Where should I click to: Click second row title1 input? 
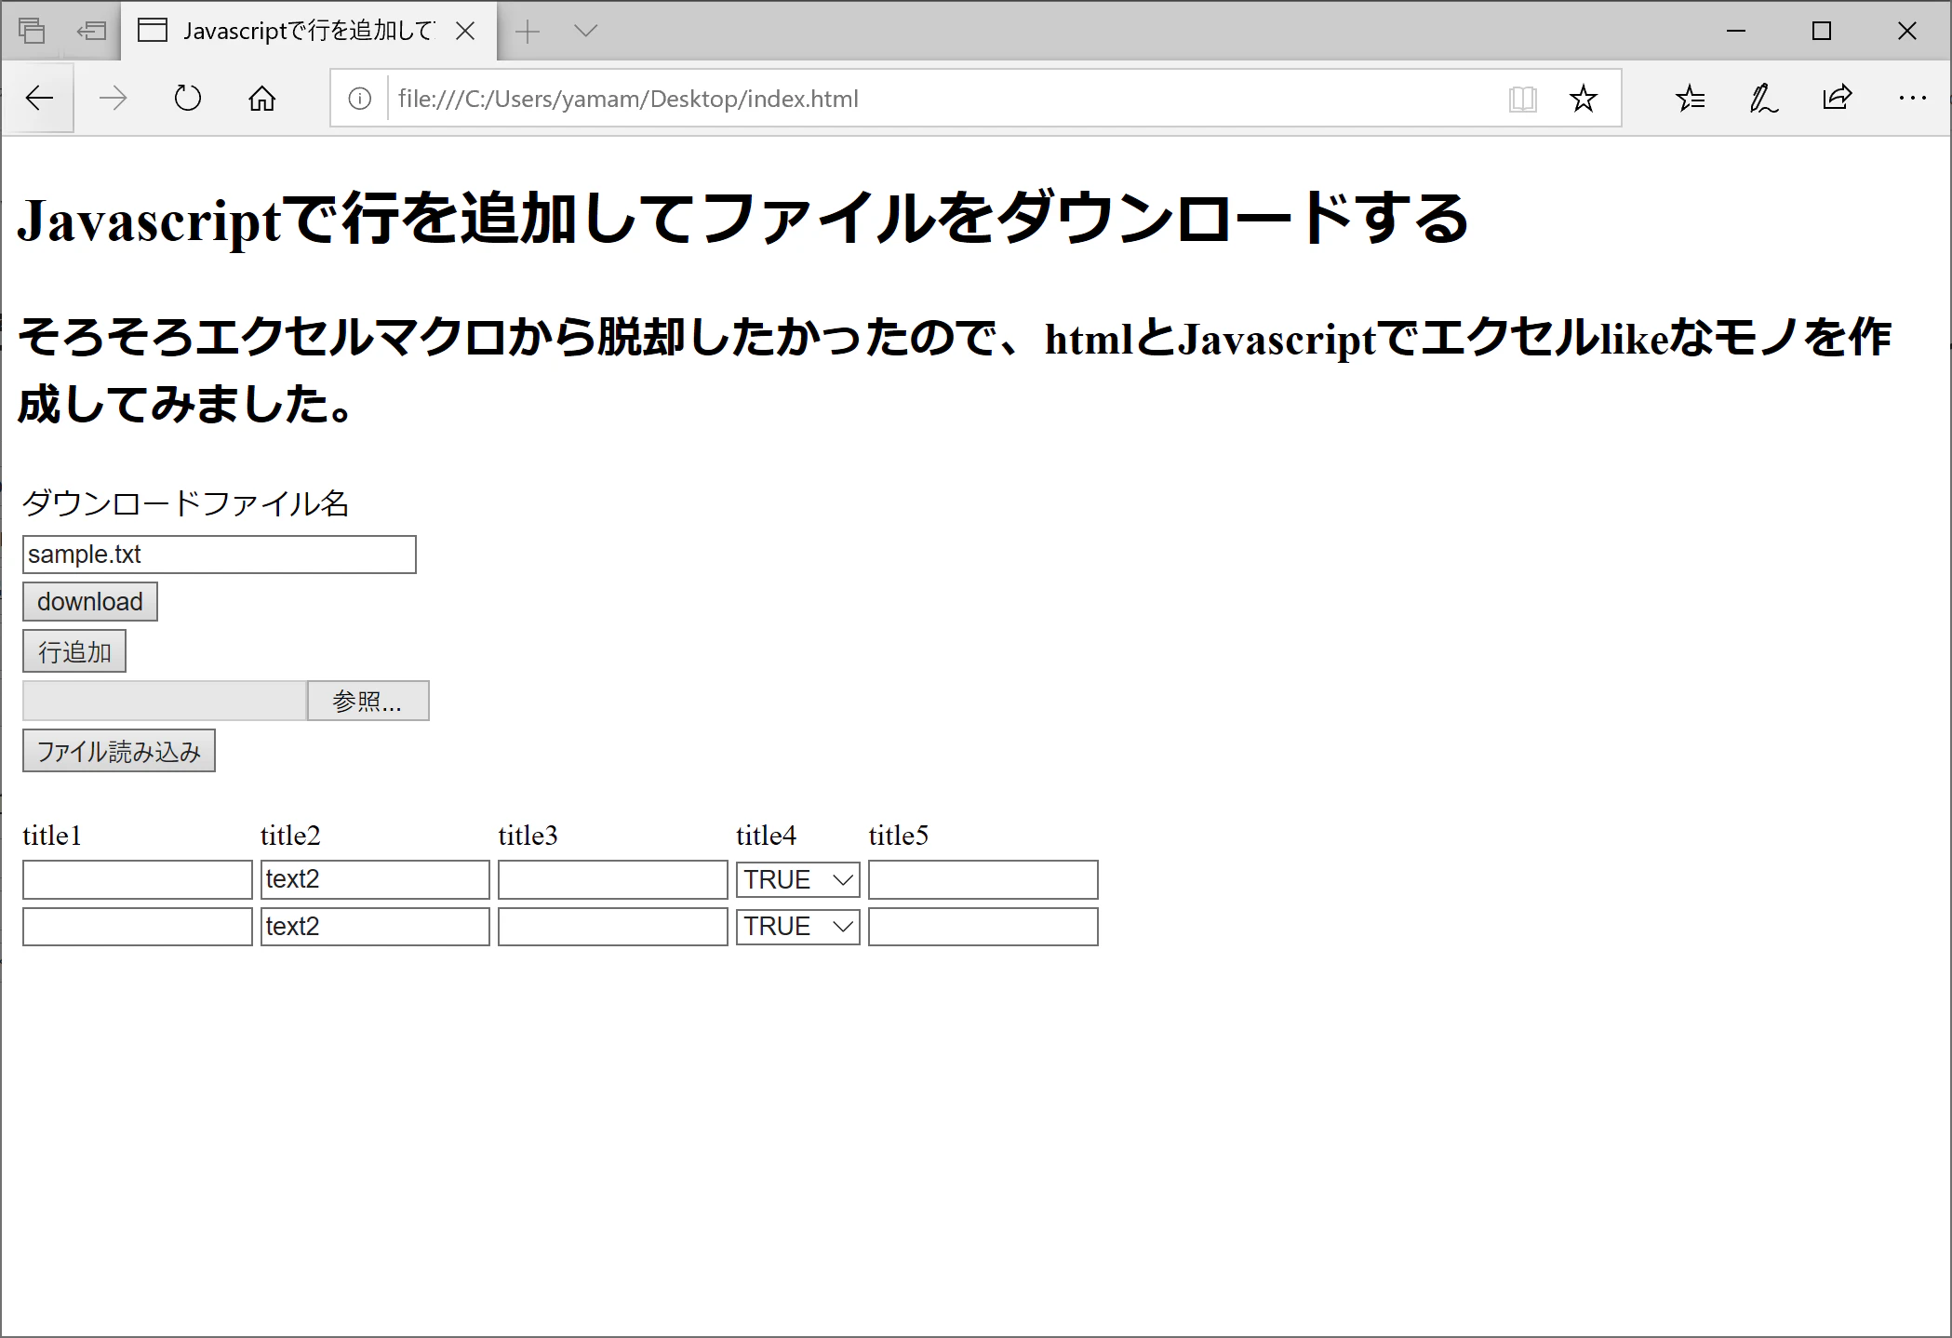click(138, 927)
